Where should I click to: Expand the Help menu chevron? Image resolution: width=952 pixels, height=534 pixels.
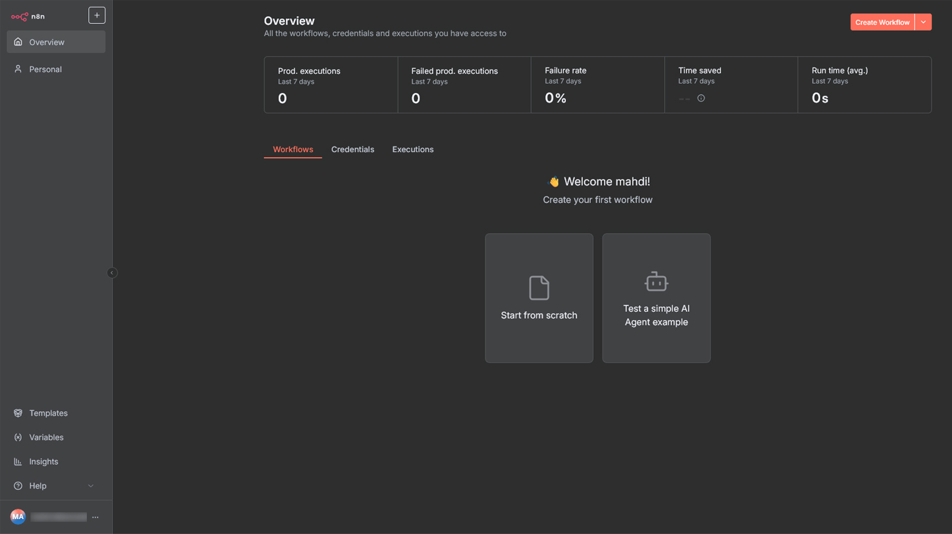tap(91, 486)
